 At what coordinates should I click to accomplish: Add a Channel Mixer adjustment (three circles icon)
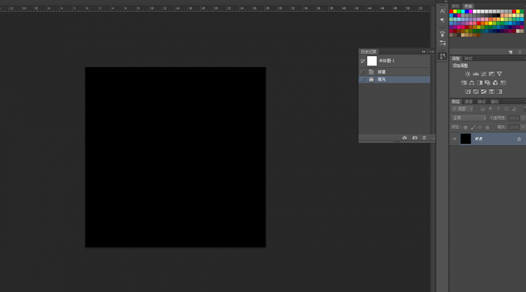point(495,83)
